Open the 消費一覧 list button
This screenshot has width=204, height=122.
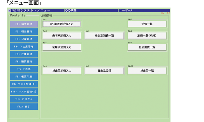[x=147, y=24]
